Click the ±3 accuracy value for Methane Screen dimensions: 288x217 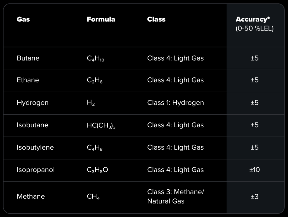pos(254,196)
